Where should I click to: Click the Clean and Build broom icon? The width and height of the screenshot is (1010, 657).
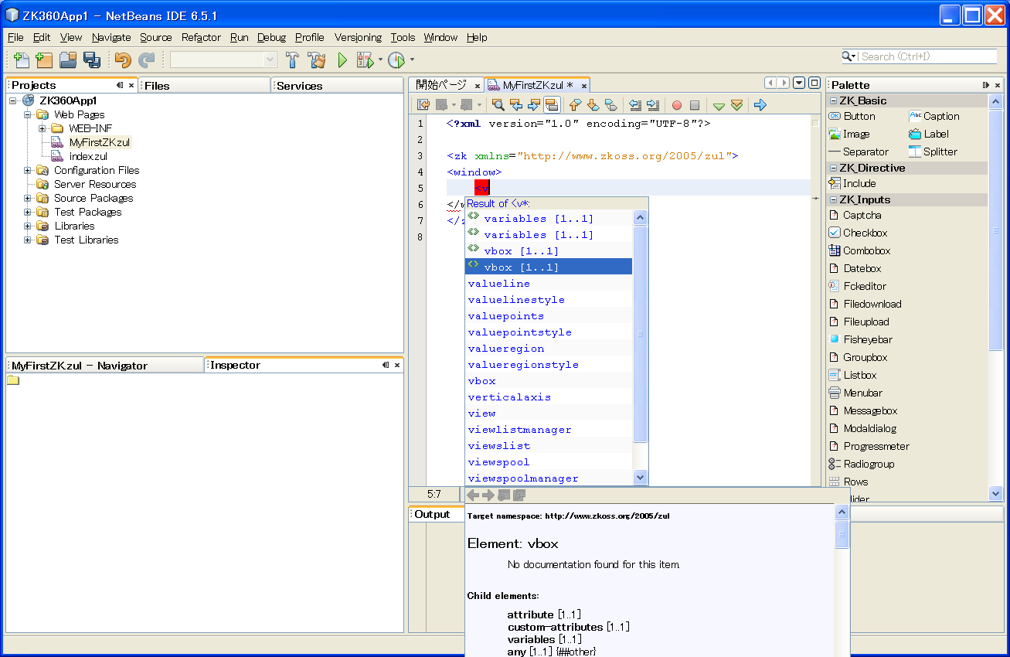316,60
